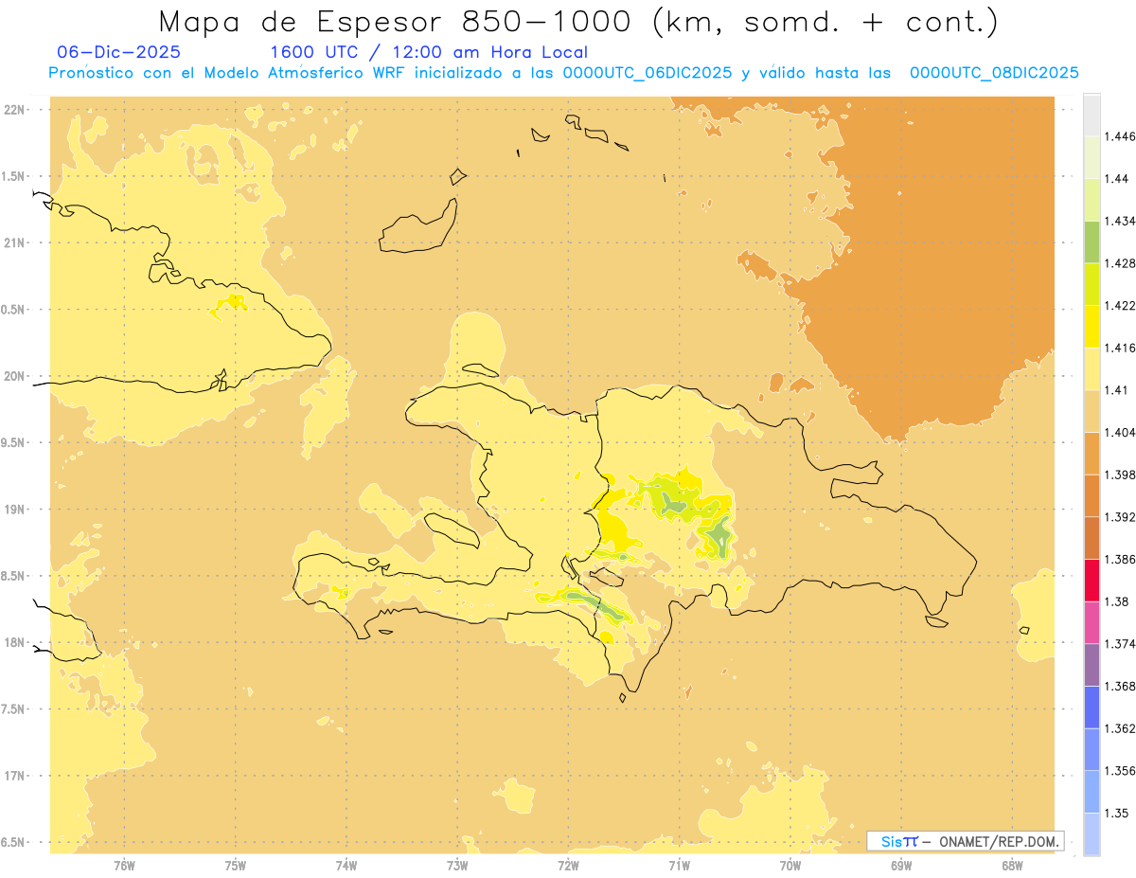Click the '19N' latitude label
This screenshot has height=878, width=1136.
[15, 510]
